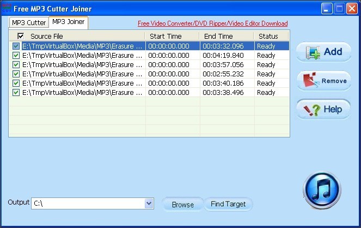Viewport: 361px width, 228px height.
Task: Click the app icon in the title bar
Action: (7, 8)
